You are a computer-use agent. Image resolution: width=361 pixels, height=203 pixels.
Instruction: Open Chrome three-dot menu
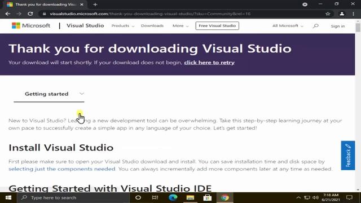pos(354,14)
